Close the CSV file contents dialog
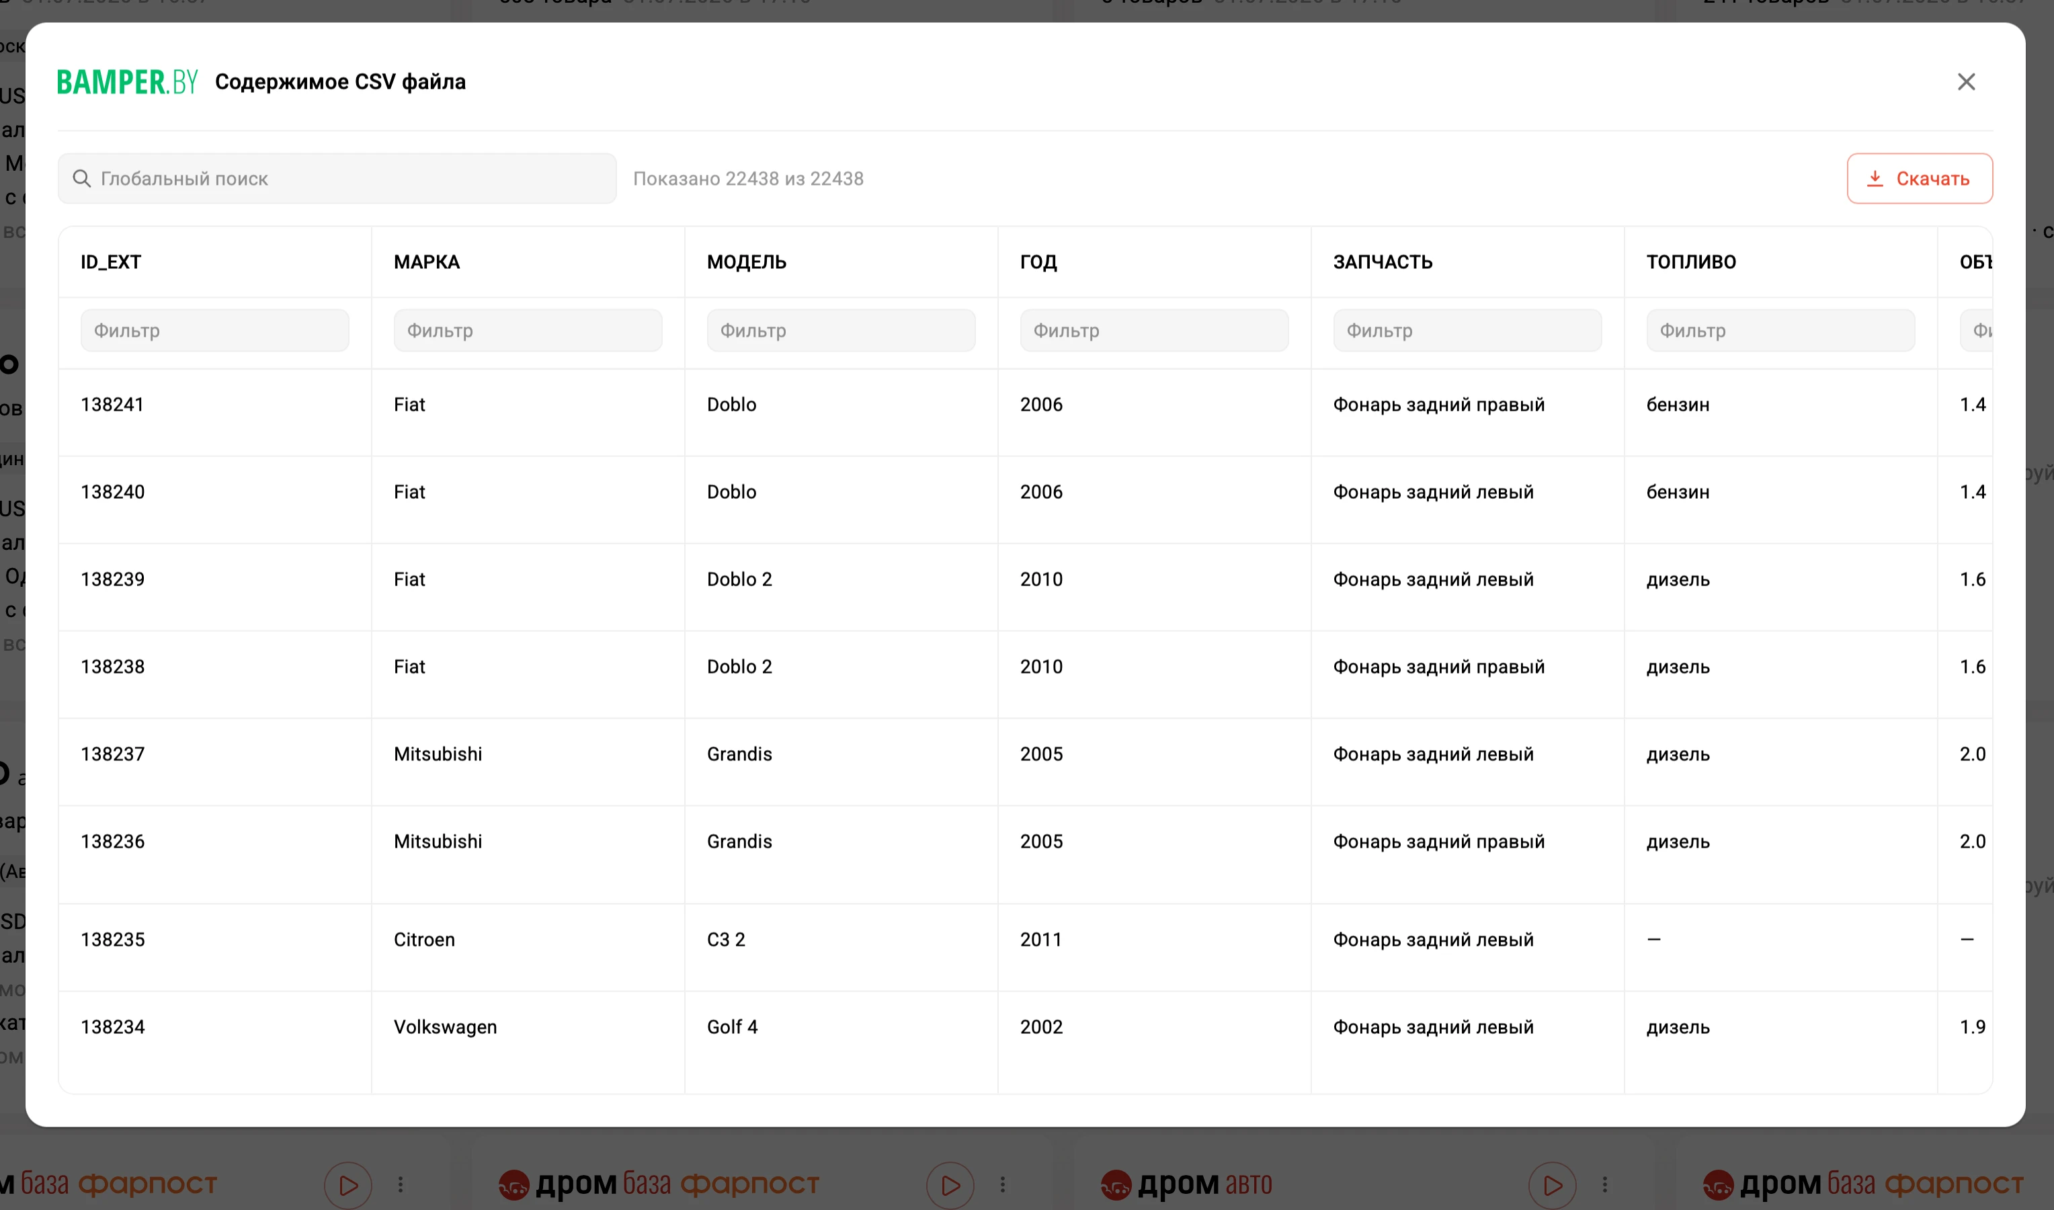Screen dimensions: 2054x1210 tap(1966, 81)
